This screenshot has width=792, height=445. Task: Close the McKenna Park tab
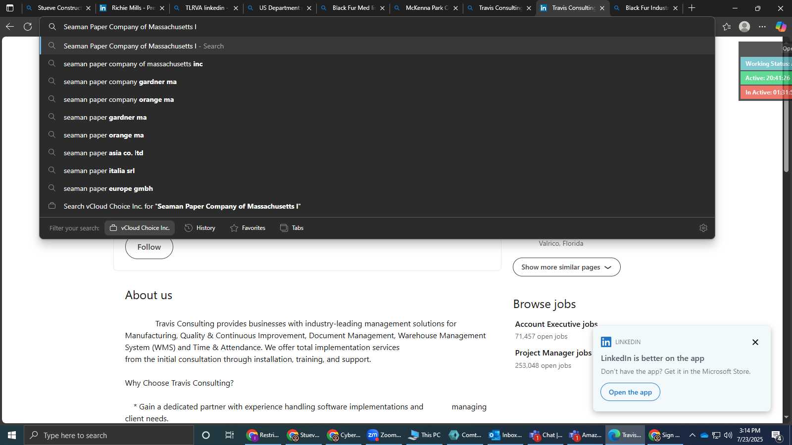(x=455, y=8)
